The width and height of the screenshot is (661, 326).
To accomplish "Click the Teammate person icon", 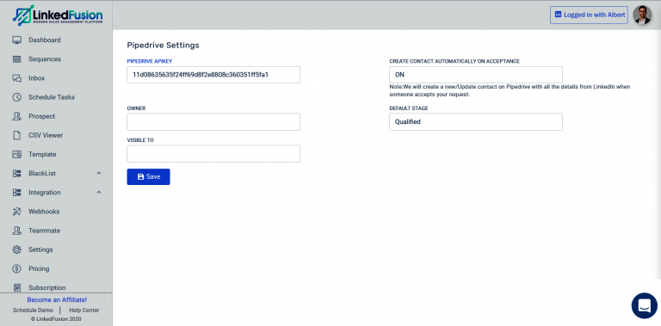I will pos(17,231).
